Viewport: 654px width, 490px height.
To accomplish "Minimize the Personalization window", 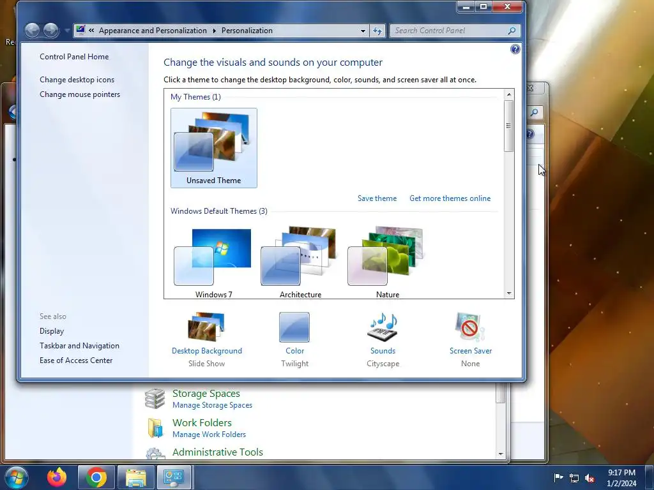I will 466,6.
